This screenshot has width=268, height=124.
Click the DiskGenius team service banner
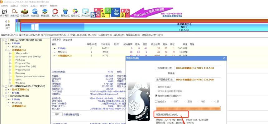[x=152, y=12]
